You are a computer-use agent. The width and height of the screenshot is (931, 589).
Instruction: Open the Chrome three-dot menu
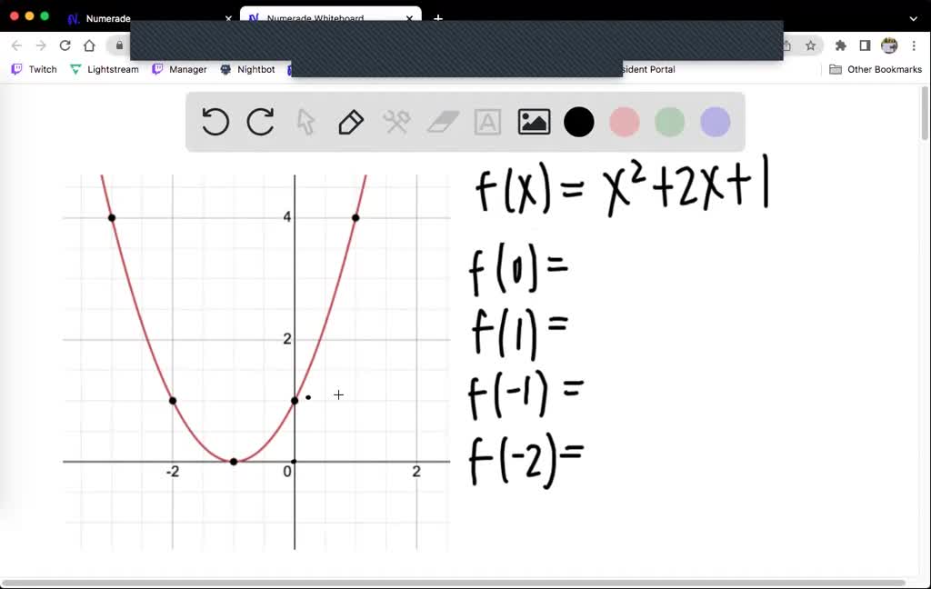pyautogui.click(x=914, y=45)
